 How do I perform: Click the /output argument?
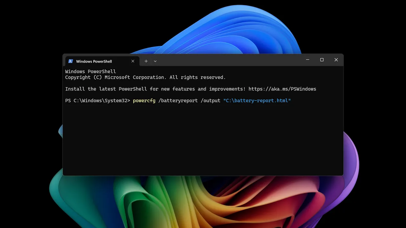click(x=210, y=101)
